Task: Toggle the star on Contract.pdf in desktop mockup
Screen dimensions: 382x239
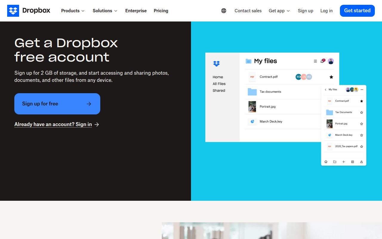Action: (x=331, y=77)
